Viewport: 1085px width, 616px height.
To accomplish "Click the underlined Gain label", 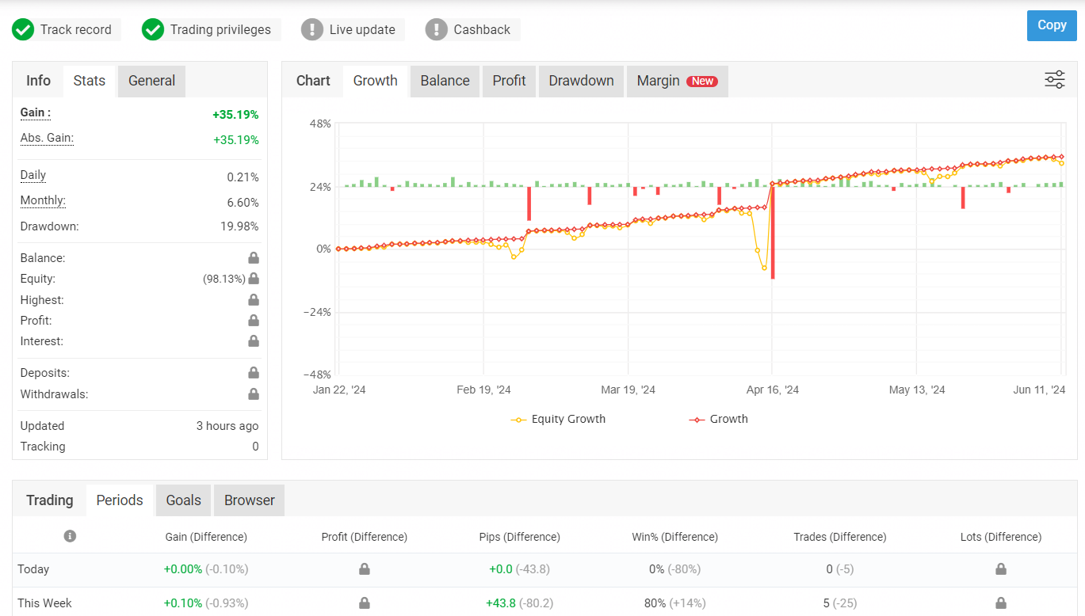I will click(36, 113).
